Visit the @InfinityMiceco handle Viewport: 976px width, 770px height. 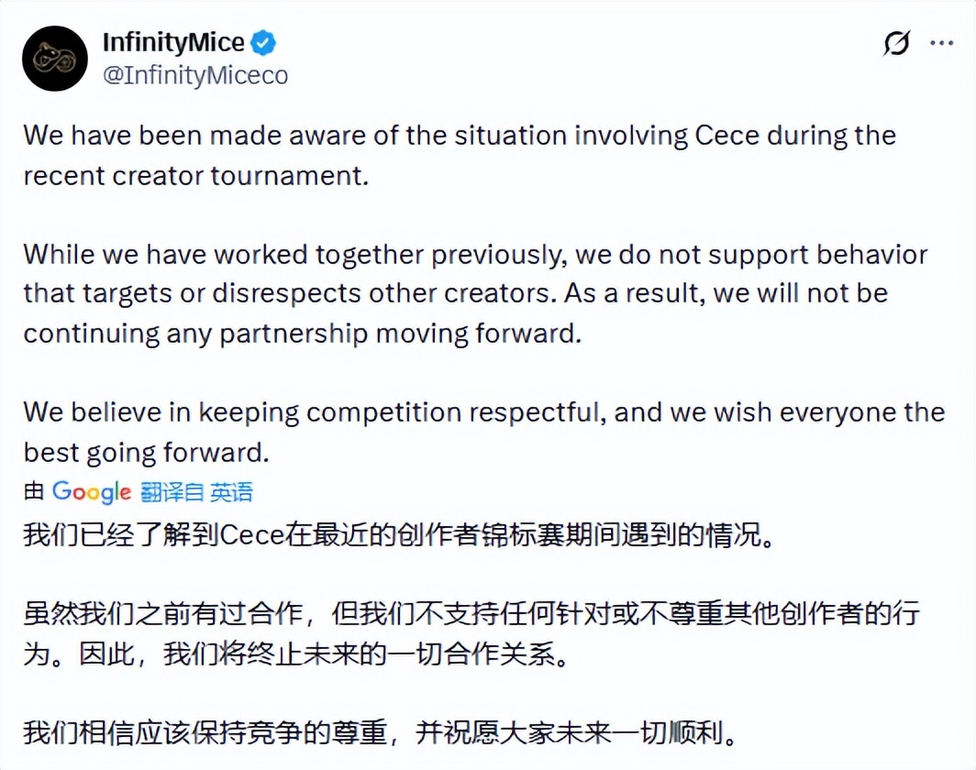point(196,75)
